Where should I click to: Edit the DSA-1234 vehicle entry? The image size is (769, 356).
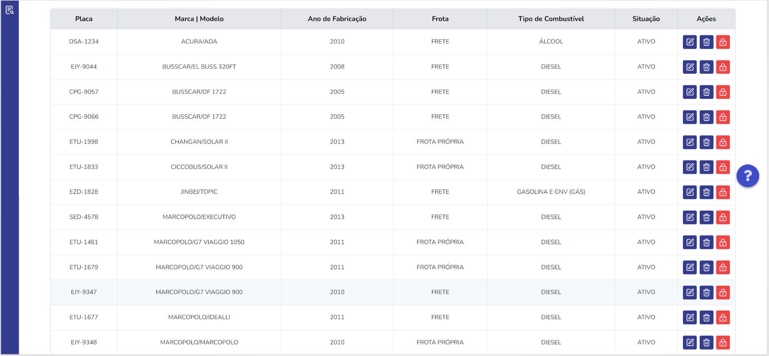coord(690,42)
